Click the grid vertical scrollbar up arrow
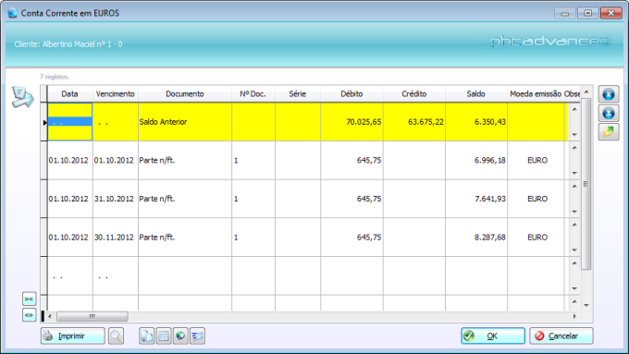629x354 pixels. tap(586, 92)
